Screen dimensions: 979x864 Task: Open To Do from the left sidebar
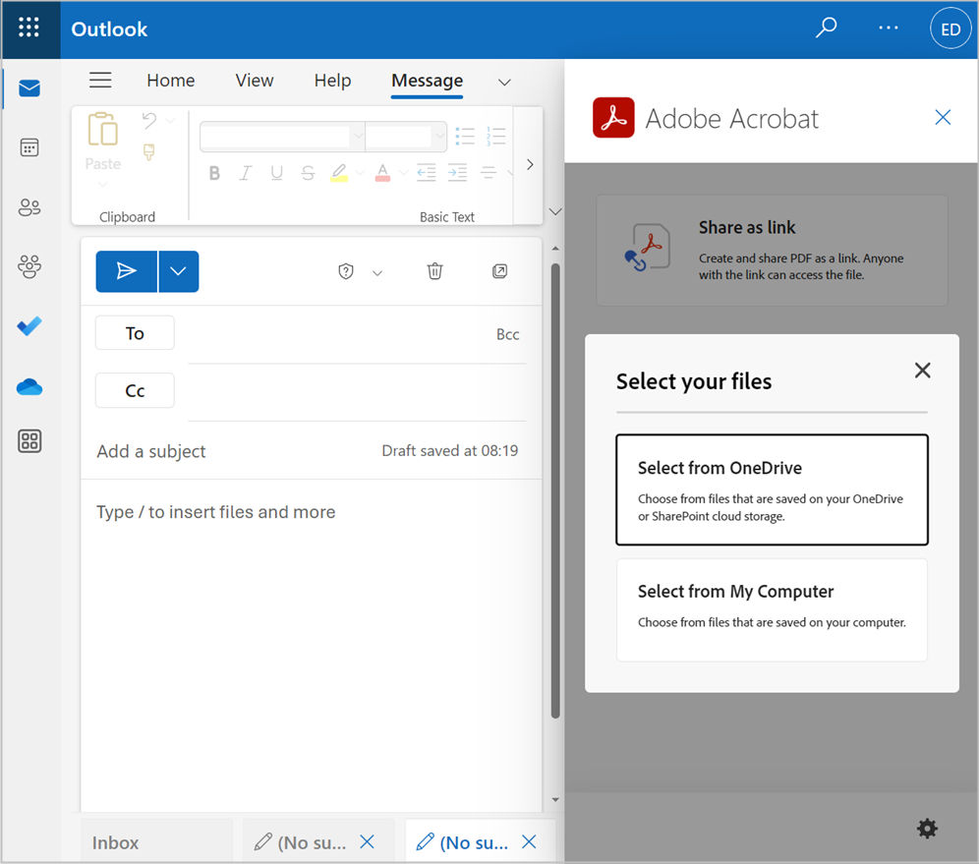(x=29, y=326)
